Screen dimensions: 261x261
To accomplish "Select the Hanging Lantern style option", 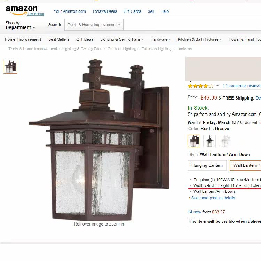I will pos(207,165).
